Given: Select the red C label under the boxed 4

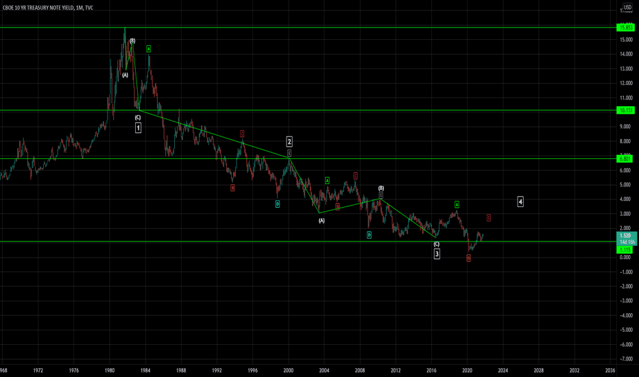Looking at the screenshot, I should (489, 218).
